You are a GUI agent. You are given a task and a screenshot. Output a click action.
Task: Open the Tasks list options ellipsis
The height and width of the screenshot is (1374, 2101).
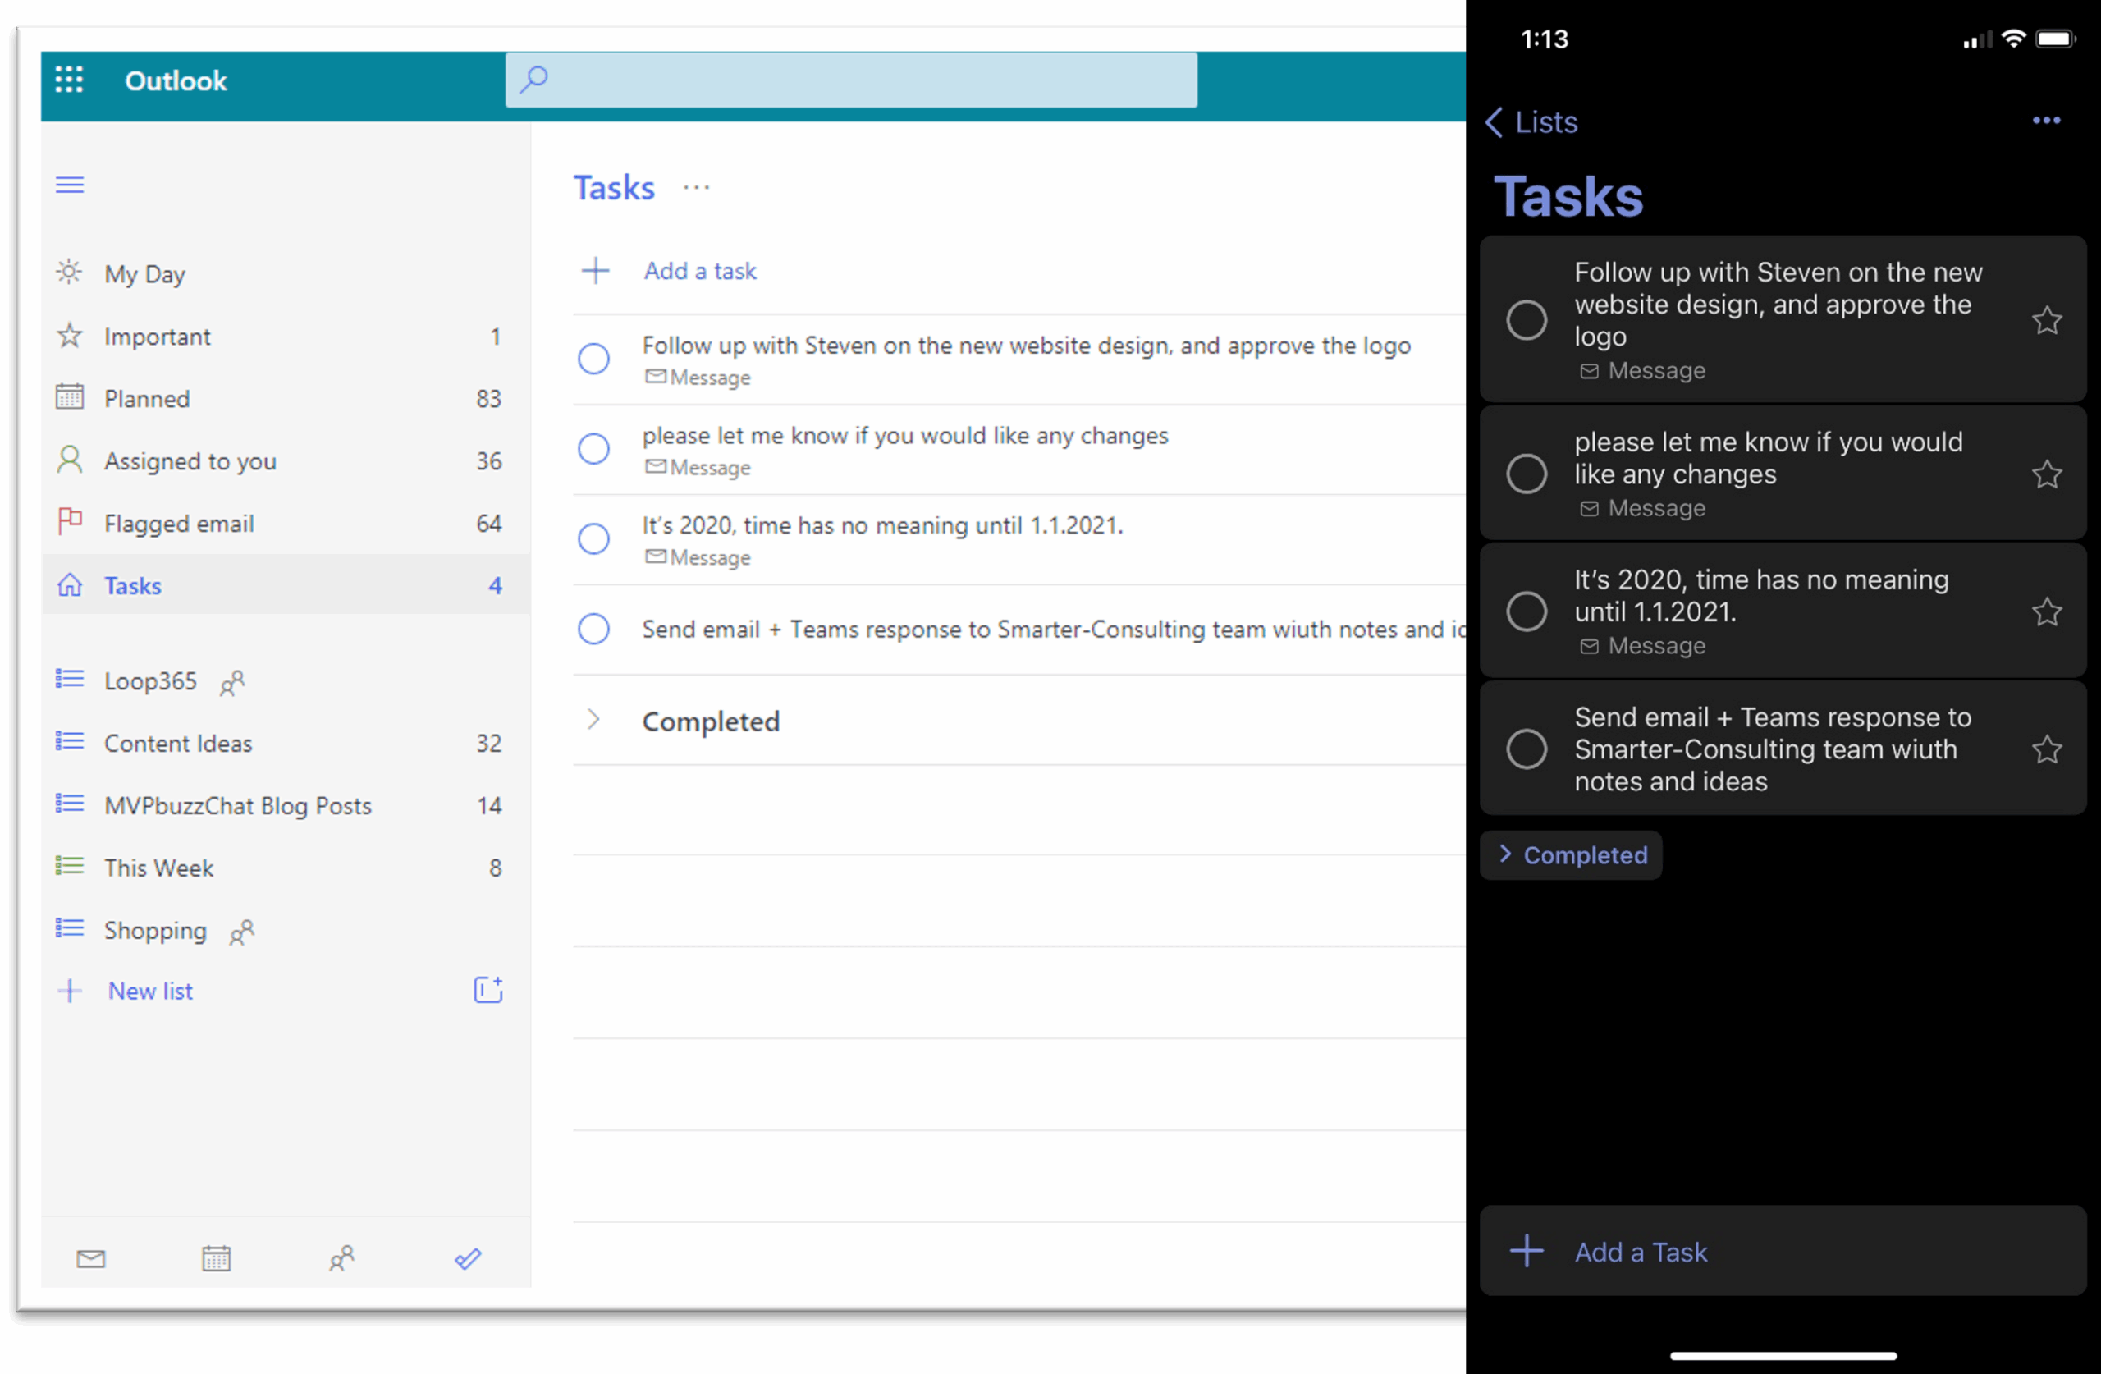pos(697,187)
